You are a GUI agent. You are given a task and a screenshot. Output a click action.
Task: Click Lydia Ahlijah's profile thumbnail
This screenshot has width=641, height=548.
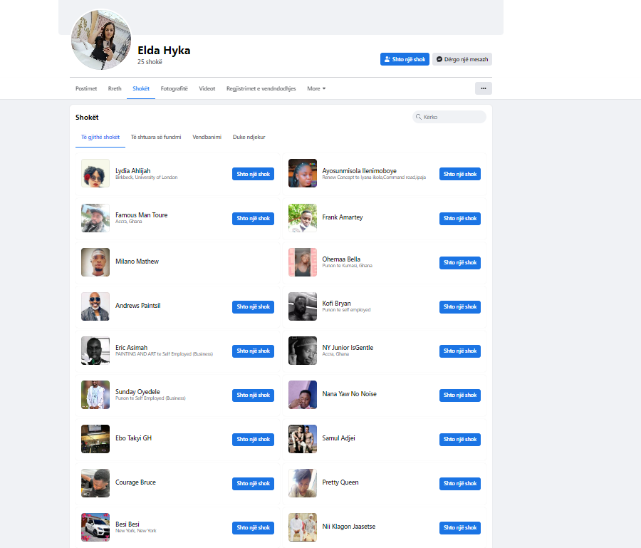tap(95, 173)
